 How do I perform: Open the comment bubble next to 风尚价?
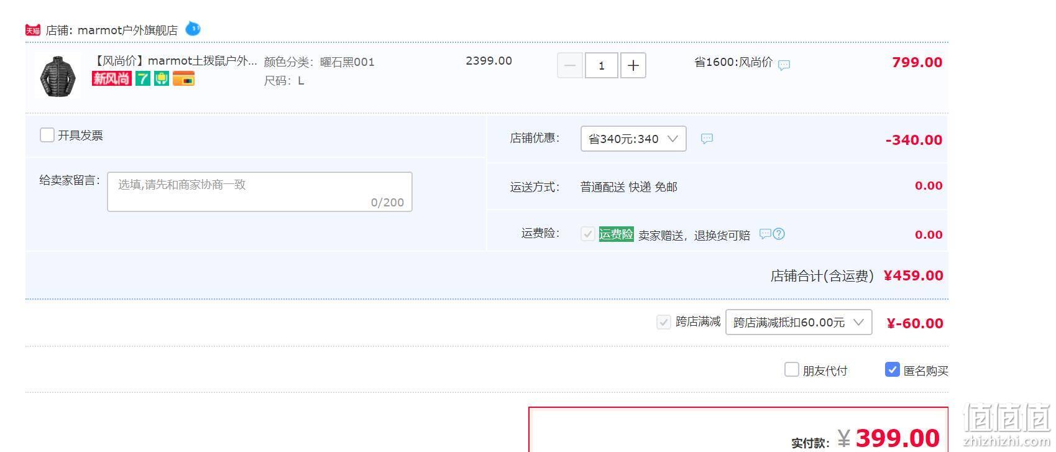[x=784, y=65]
